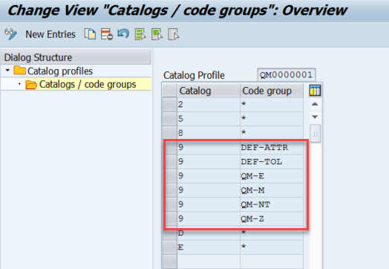This screenshot has width=389, height=269.
Task: Select the QM-NT row selector
Action: [x=170, y=204]
